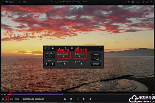The image size is (155, 103).
Task: Open the subtitle A tab
Action: 66,48
